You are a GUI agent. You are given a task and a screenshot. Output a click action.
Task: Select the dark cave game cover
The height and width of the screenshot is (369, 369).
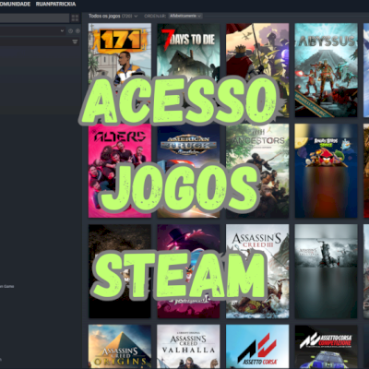coord(120,271)
